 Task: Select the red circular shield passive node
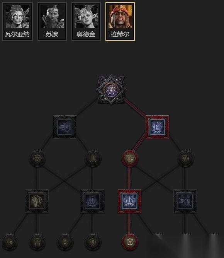click(x=129, y=158)
